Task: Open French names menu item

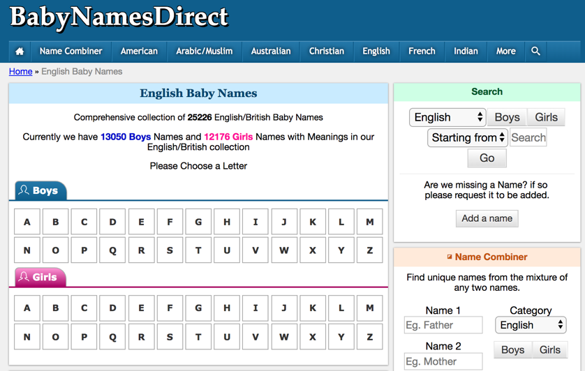Action: click(422, 52)
